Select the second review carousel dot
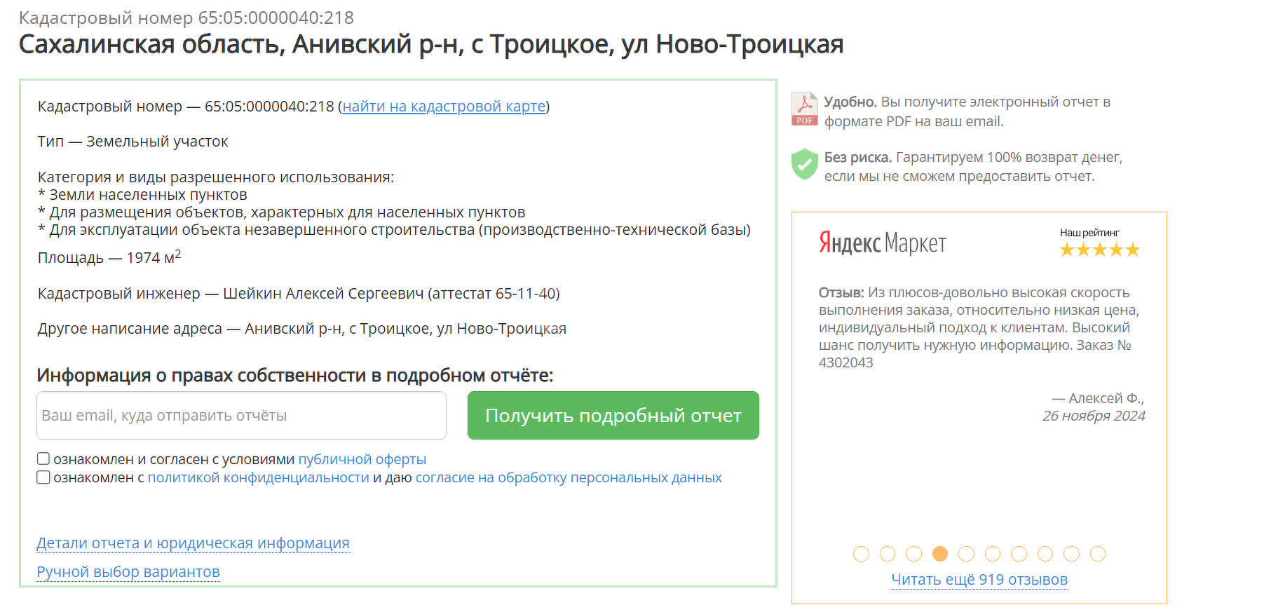The image size is (1264, 612). (888, 554)
